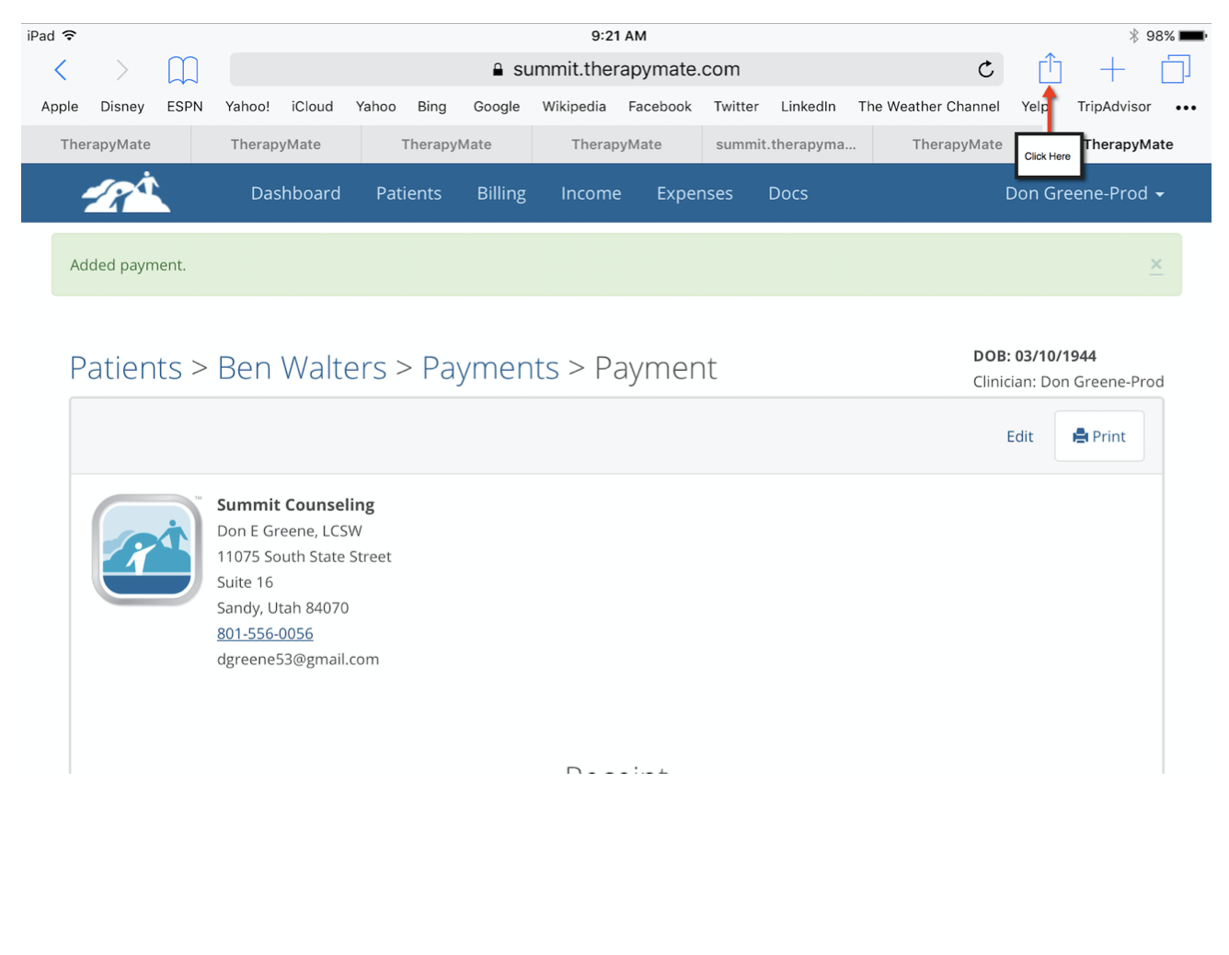1229x955 pixels.
Task: Open the Billing menu
Action: [x=501, y=193]
